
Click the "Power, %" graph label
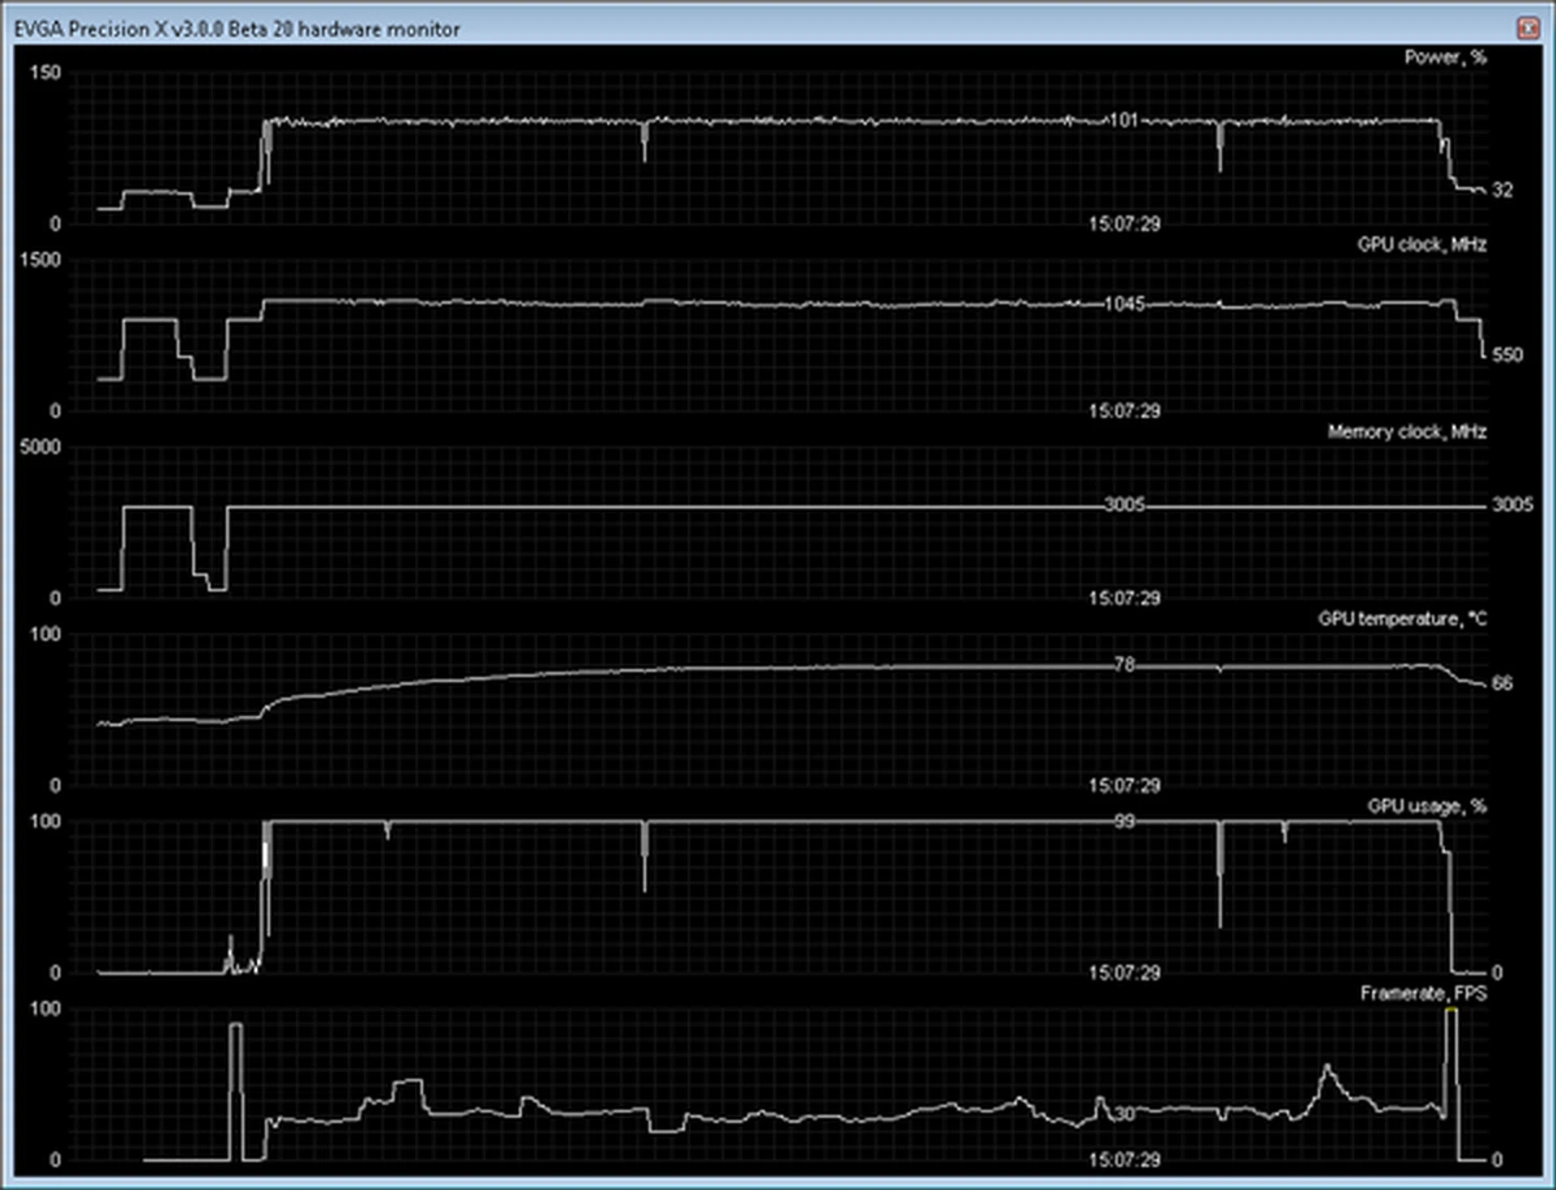[x=1445, y=58]
